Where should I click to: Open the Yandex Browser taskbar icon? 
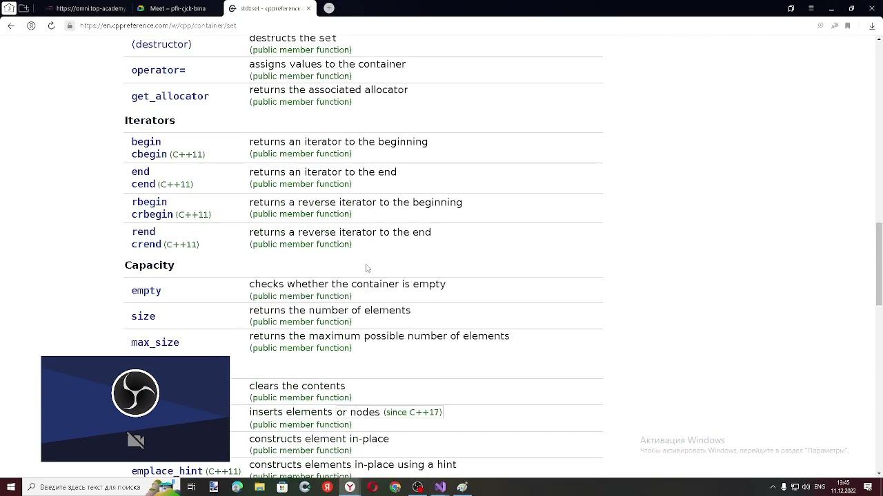pos(350,487)
